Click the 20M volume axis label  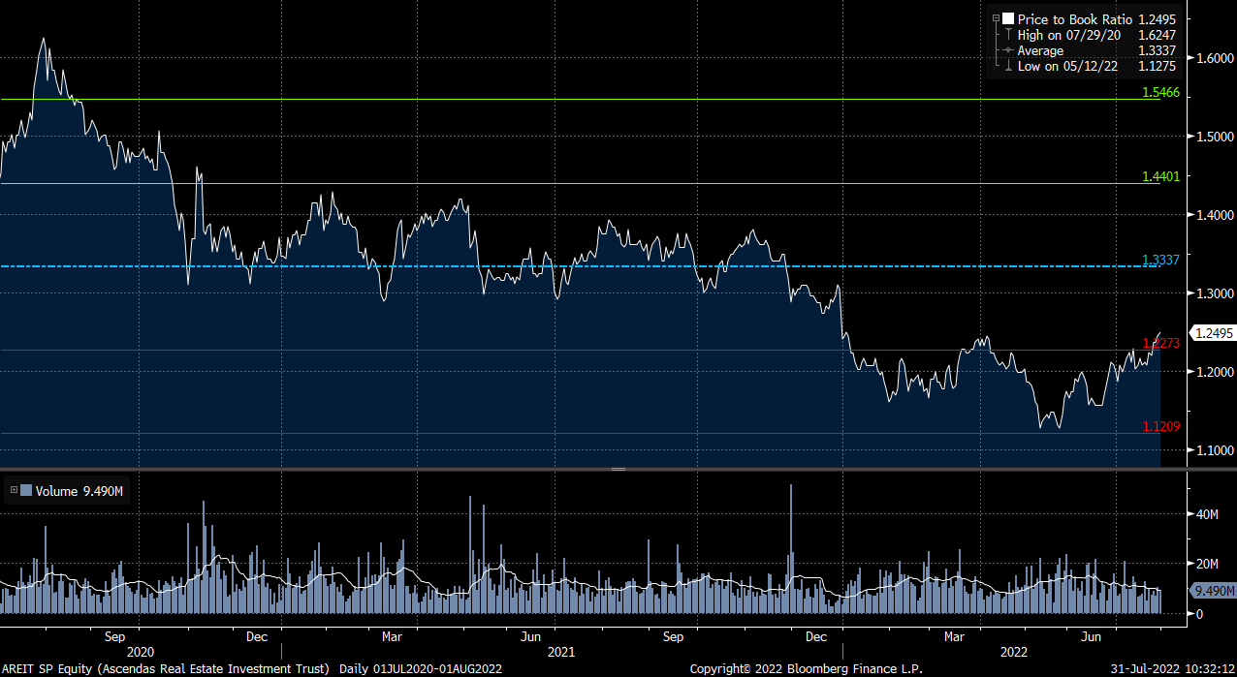(1207, 565)
